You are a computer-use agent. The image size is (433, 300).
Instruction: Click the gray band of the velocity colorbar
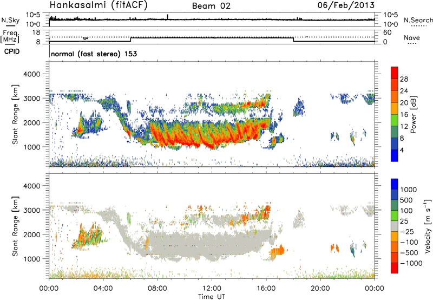tap(395, 226)
